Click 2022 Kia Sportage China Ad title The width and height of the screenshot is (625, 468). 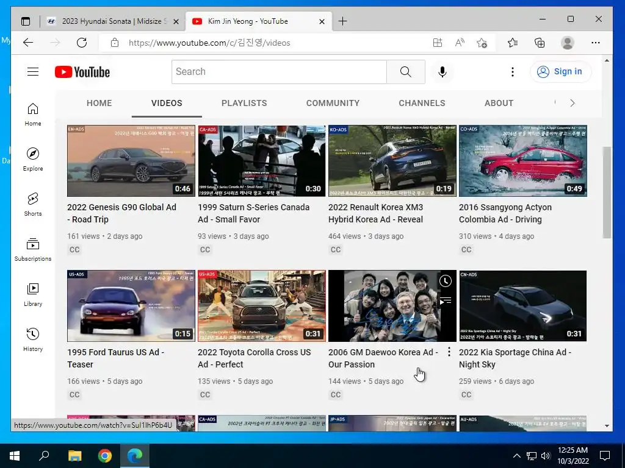pos(515,358)
